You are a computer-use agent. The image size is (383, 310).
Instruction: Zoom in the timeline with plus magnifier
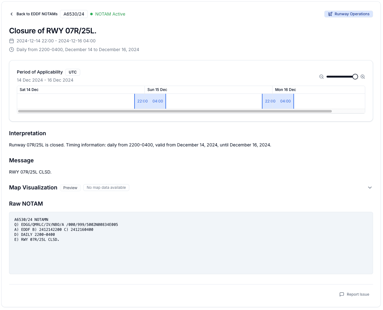point(363,77)
